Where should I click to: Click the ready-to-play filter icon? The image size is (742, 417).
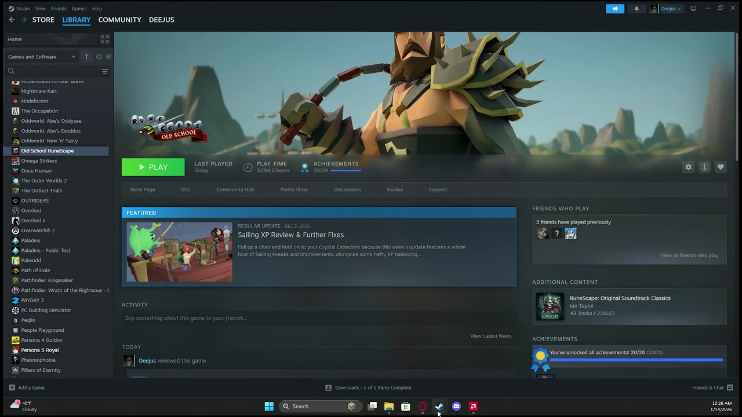click(x=108, y=57)
